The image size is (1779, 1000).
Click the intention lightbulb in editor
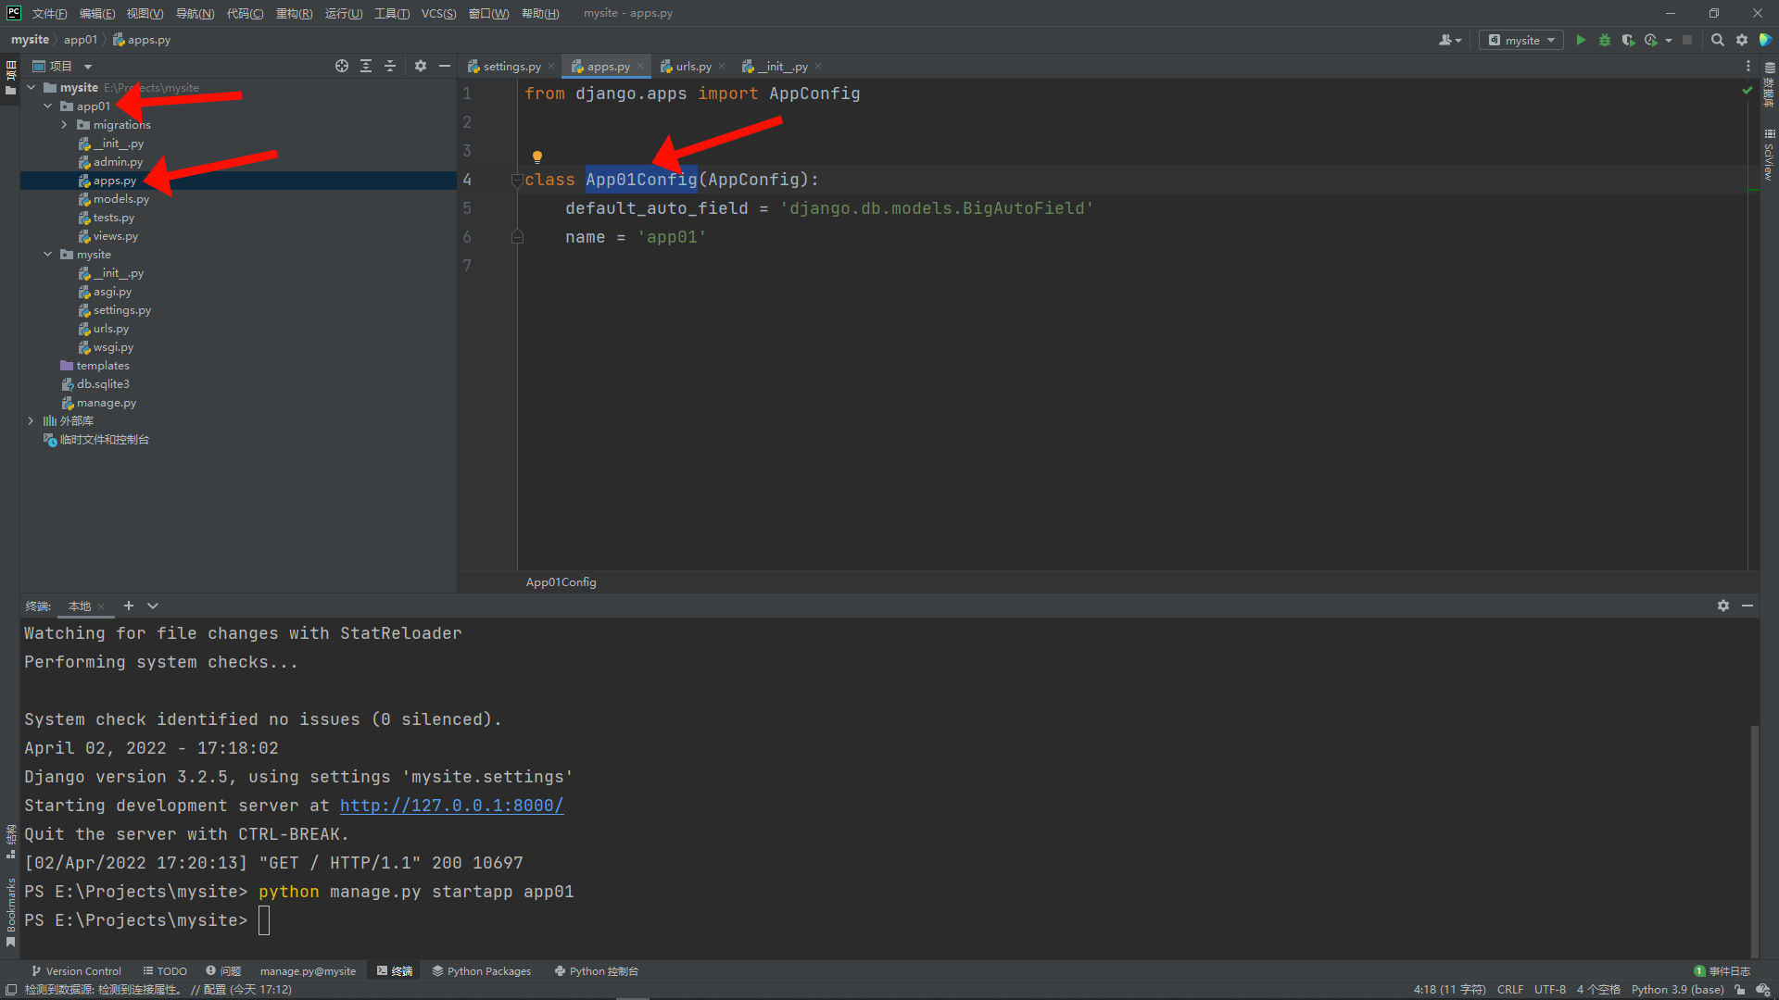click(x=537, y=156)
